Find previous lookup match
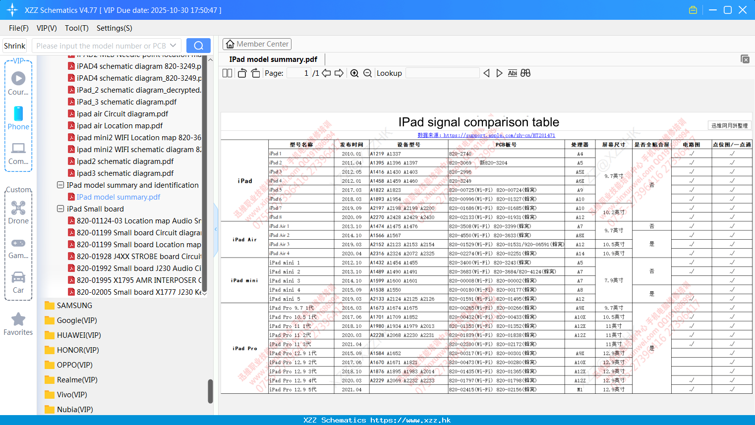 486,73
